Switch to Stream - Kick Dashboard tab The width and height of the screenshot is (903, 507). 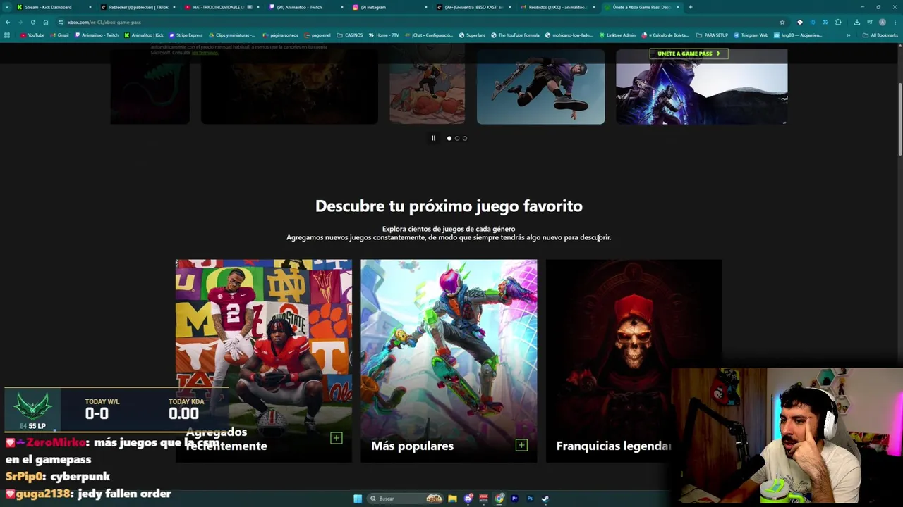pyautogui.click(x=55, y=7)
